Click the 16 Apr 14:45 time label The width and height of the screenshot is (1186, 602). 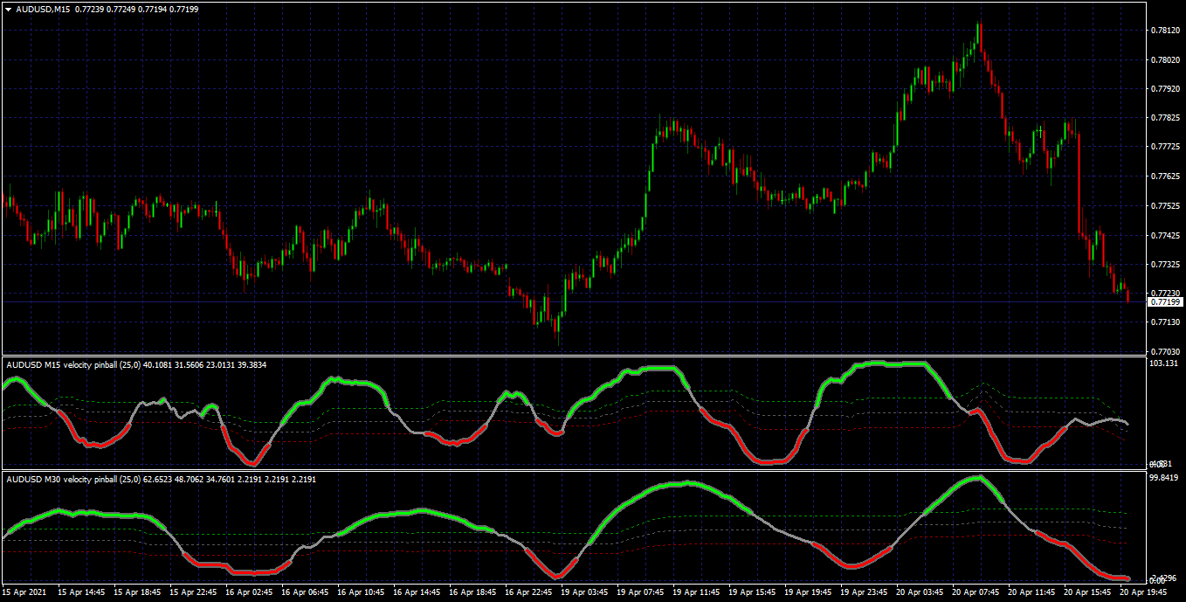click(417, 592)
